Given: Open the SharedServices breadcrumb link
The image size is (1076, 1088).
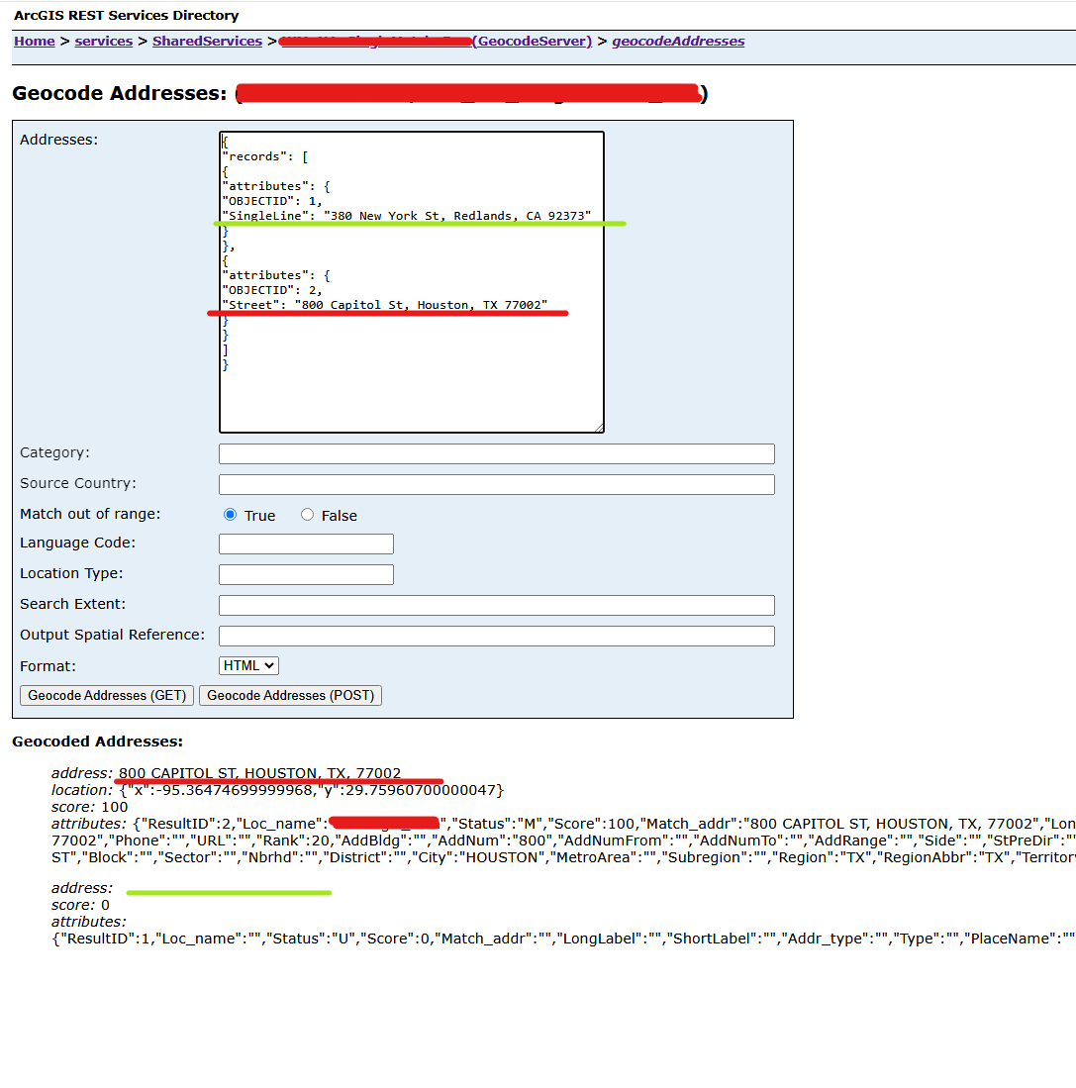Looking at the screenshot, I should (207, 41).
